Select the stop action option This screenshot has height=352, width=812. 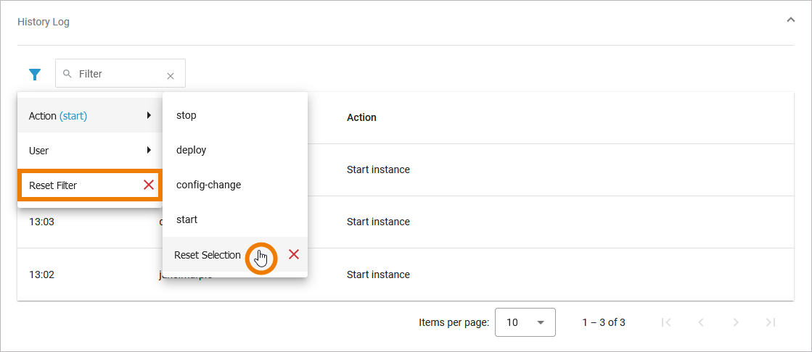pos(186,115)
